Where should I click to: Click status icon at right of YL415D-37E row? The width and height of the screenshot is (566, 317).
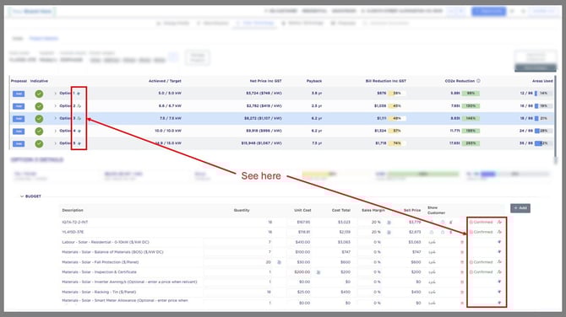(x=499, y=232)
